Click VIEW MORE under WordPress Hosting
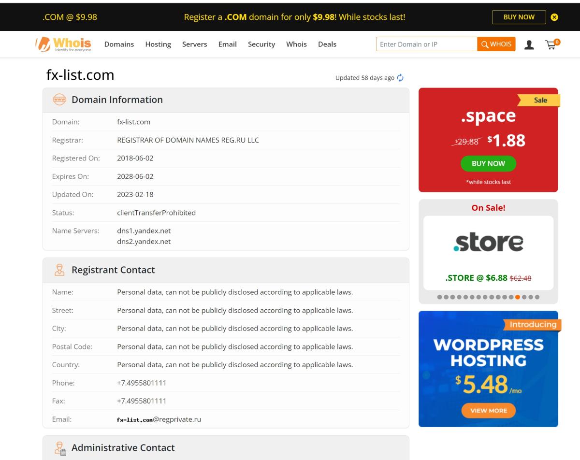Image resolution: width=580 pixels, height=460 pixels. tap(488, 410)
